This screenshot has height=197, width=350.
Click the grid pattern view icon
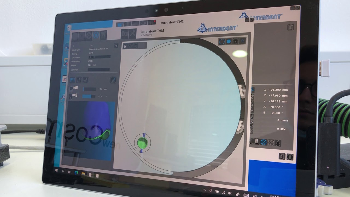235,41
